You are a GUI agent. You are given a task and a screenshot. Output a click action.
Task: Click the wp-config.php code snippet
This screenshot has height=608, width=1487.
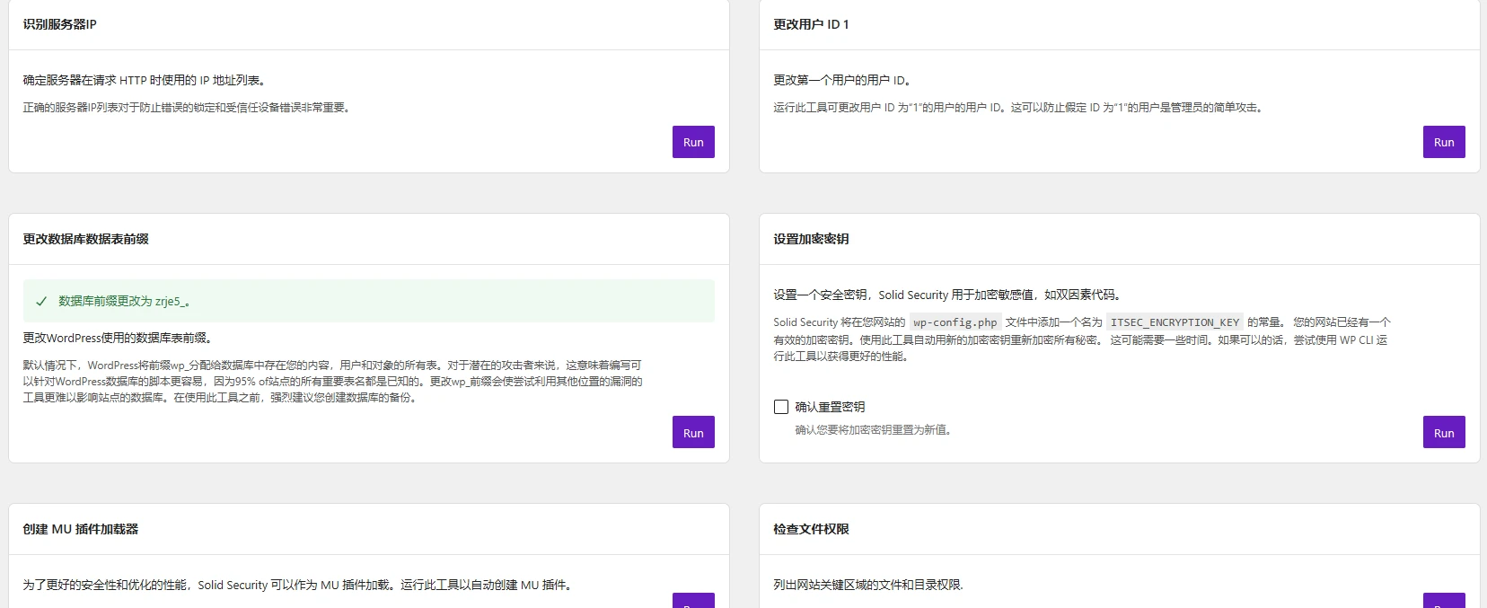click(955, 322)
